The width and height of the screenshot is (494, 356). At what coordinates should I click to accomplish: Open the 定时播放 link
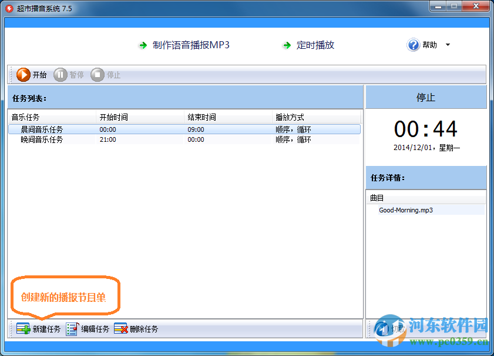[x=315, y=45]
